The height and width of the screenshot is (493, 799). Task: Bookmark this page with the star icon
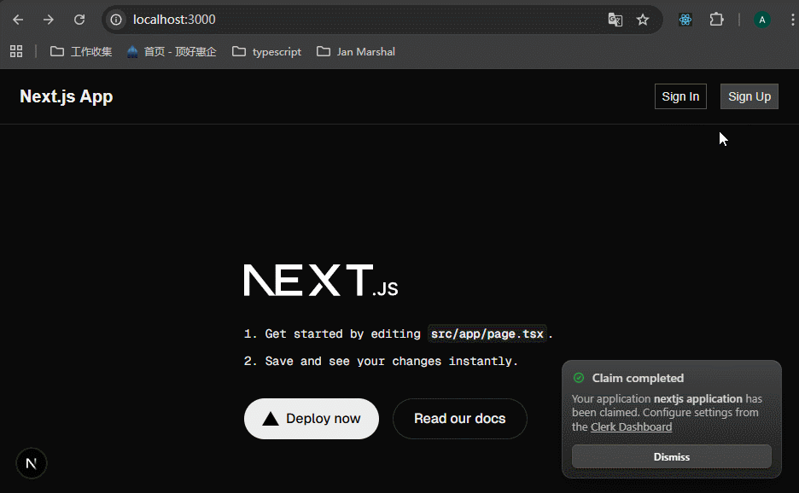point(643,20)
